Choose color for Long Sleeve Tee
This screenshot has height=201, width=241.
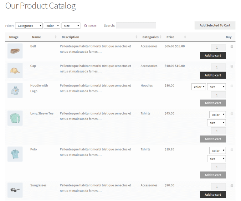point(218,115)
